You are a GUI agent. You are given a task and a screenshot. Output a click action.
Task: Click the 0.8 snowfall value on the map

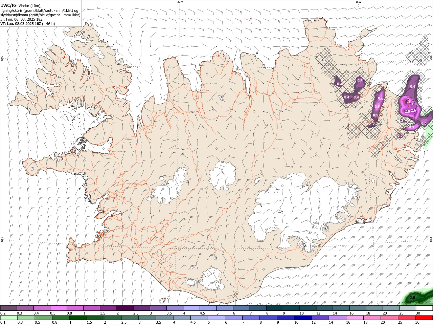click(377, 107)
